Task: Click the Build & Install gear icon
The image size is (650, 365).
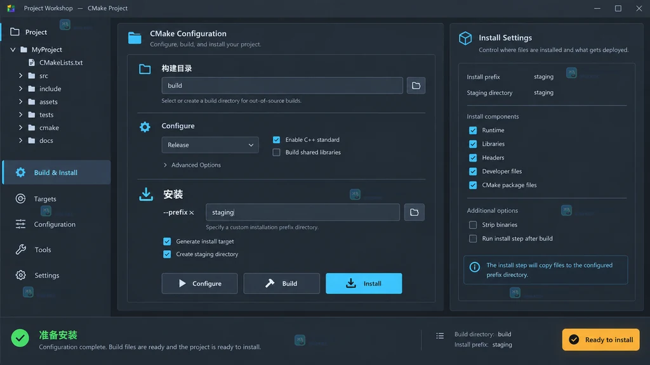Action: (20, 172)
